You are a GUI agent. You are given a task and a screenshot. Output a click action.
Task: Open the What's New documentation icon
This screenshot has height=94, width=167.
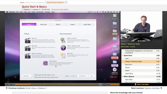[63, 56]
